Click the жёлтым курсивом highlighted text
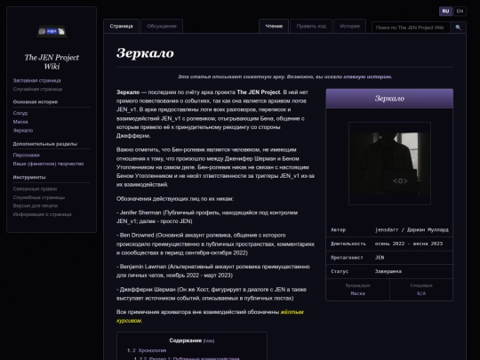The image size is (480, 360). click(210, 316)
